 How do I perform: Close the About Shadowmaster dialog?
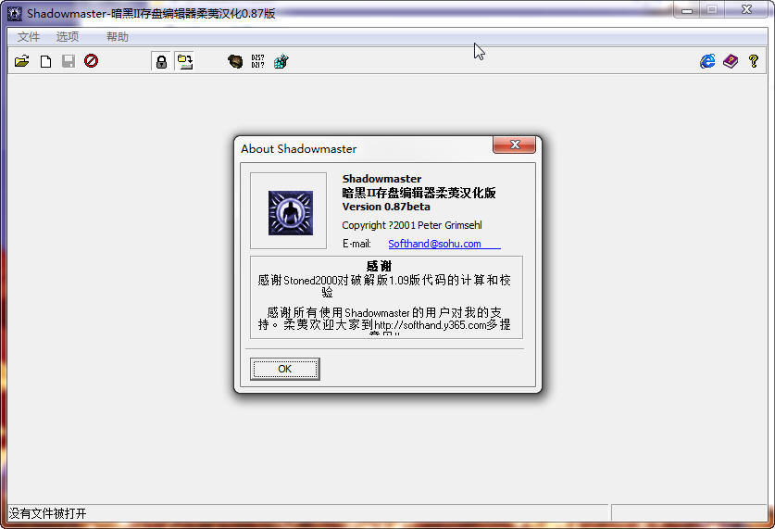(514, 145)
